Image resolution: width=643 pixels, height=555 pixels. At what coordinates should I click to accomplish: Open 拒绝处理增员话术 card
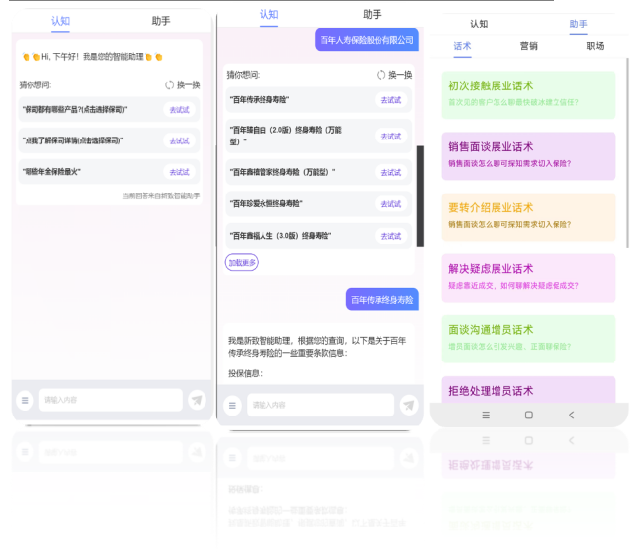click(x=529, y=390)
